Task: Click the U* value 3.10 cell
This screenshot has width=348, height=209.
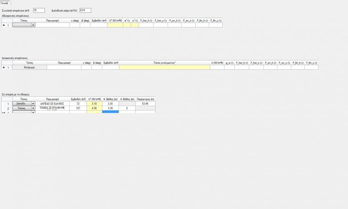Action: click(94, 103)
